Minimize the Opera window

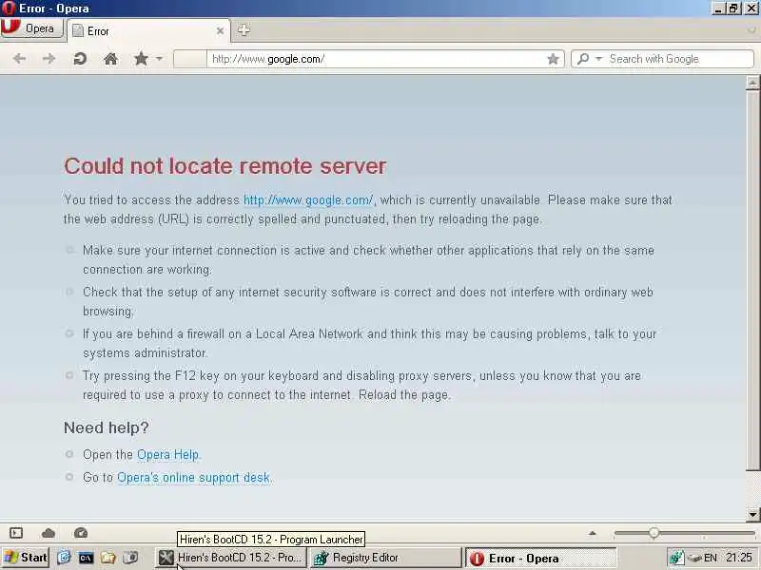718,9
